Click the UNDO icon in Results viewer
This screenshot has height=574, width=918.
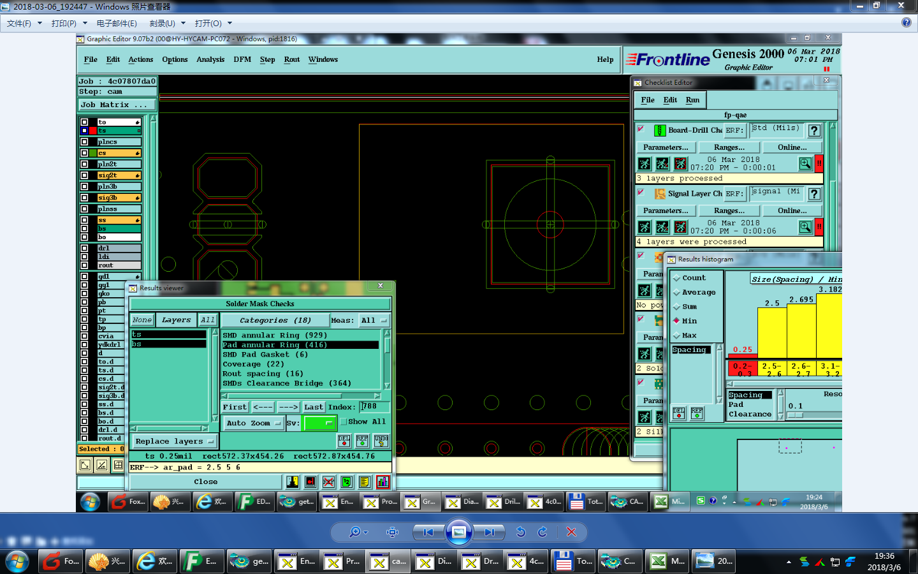pos(381,441)
